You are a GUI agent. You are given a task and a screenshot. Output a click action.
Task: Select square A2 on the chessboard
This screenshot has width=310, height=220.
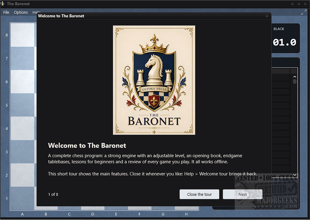click(x=22, y=175)
